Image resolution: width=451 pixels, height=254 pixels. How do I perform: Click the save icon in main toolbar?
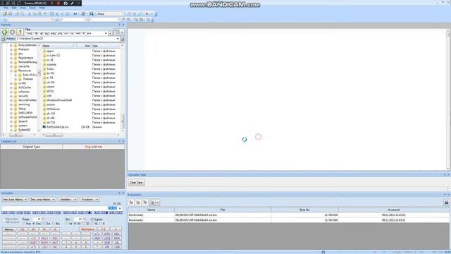click(x=10, y=13)
